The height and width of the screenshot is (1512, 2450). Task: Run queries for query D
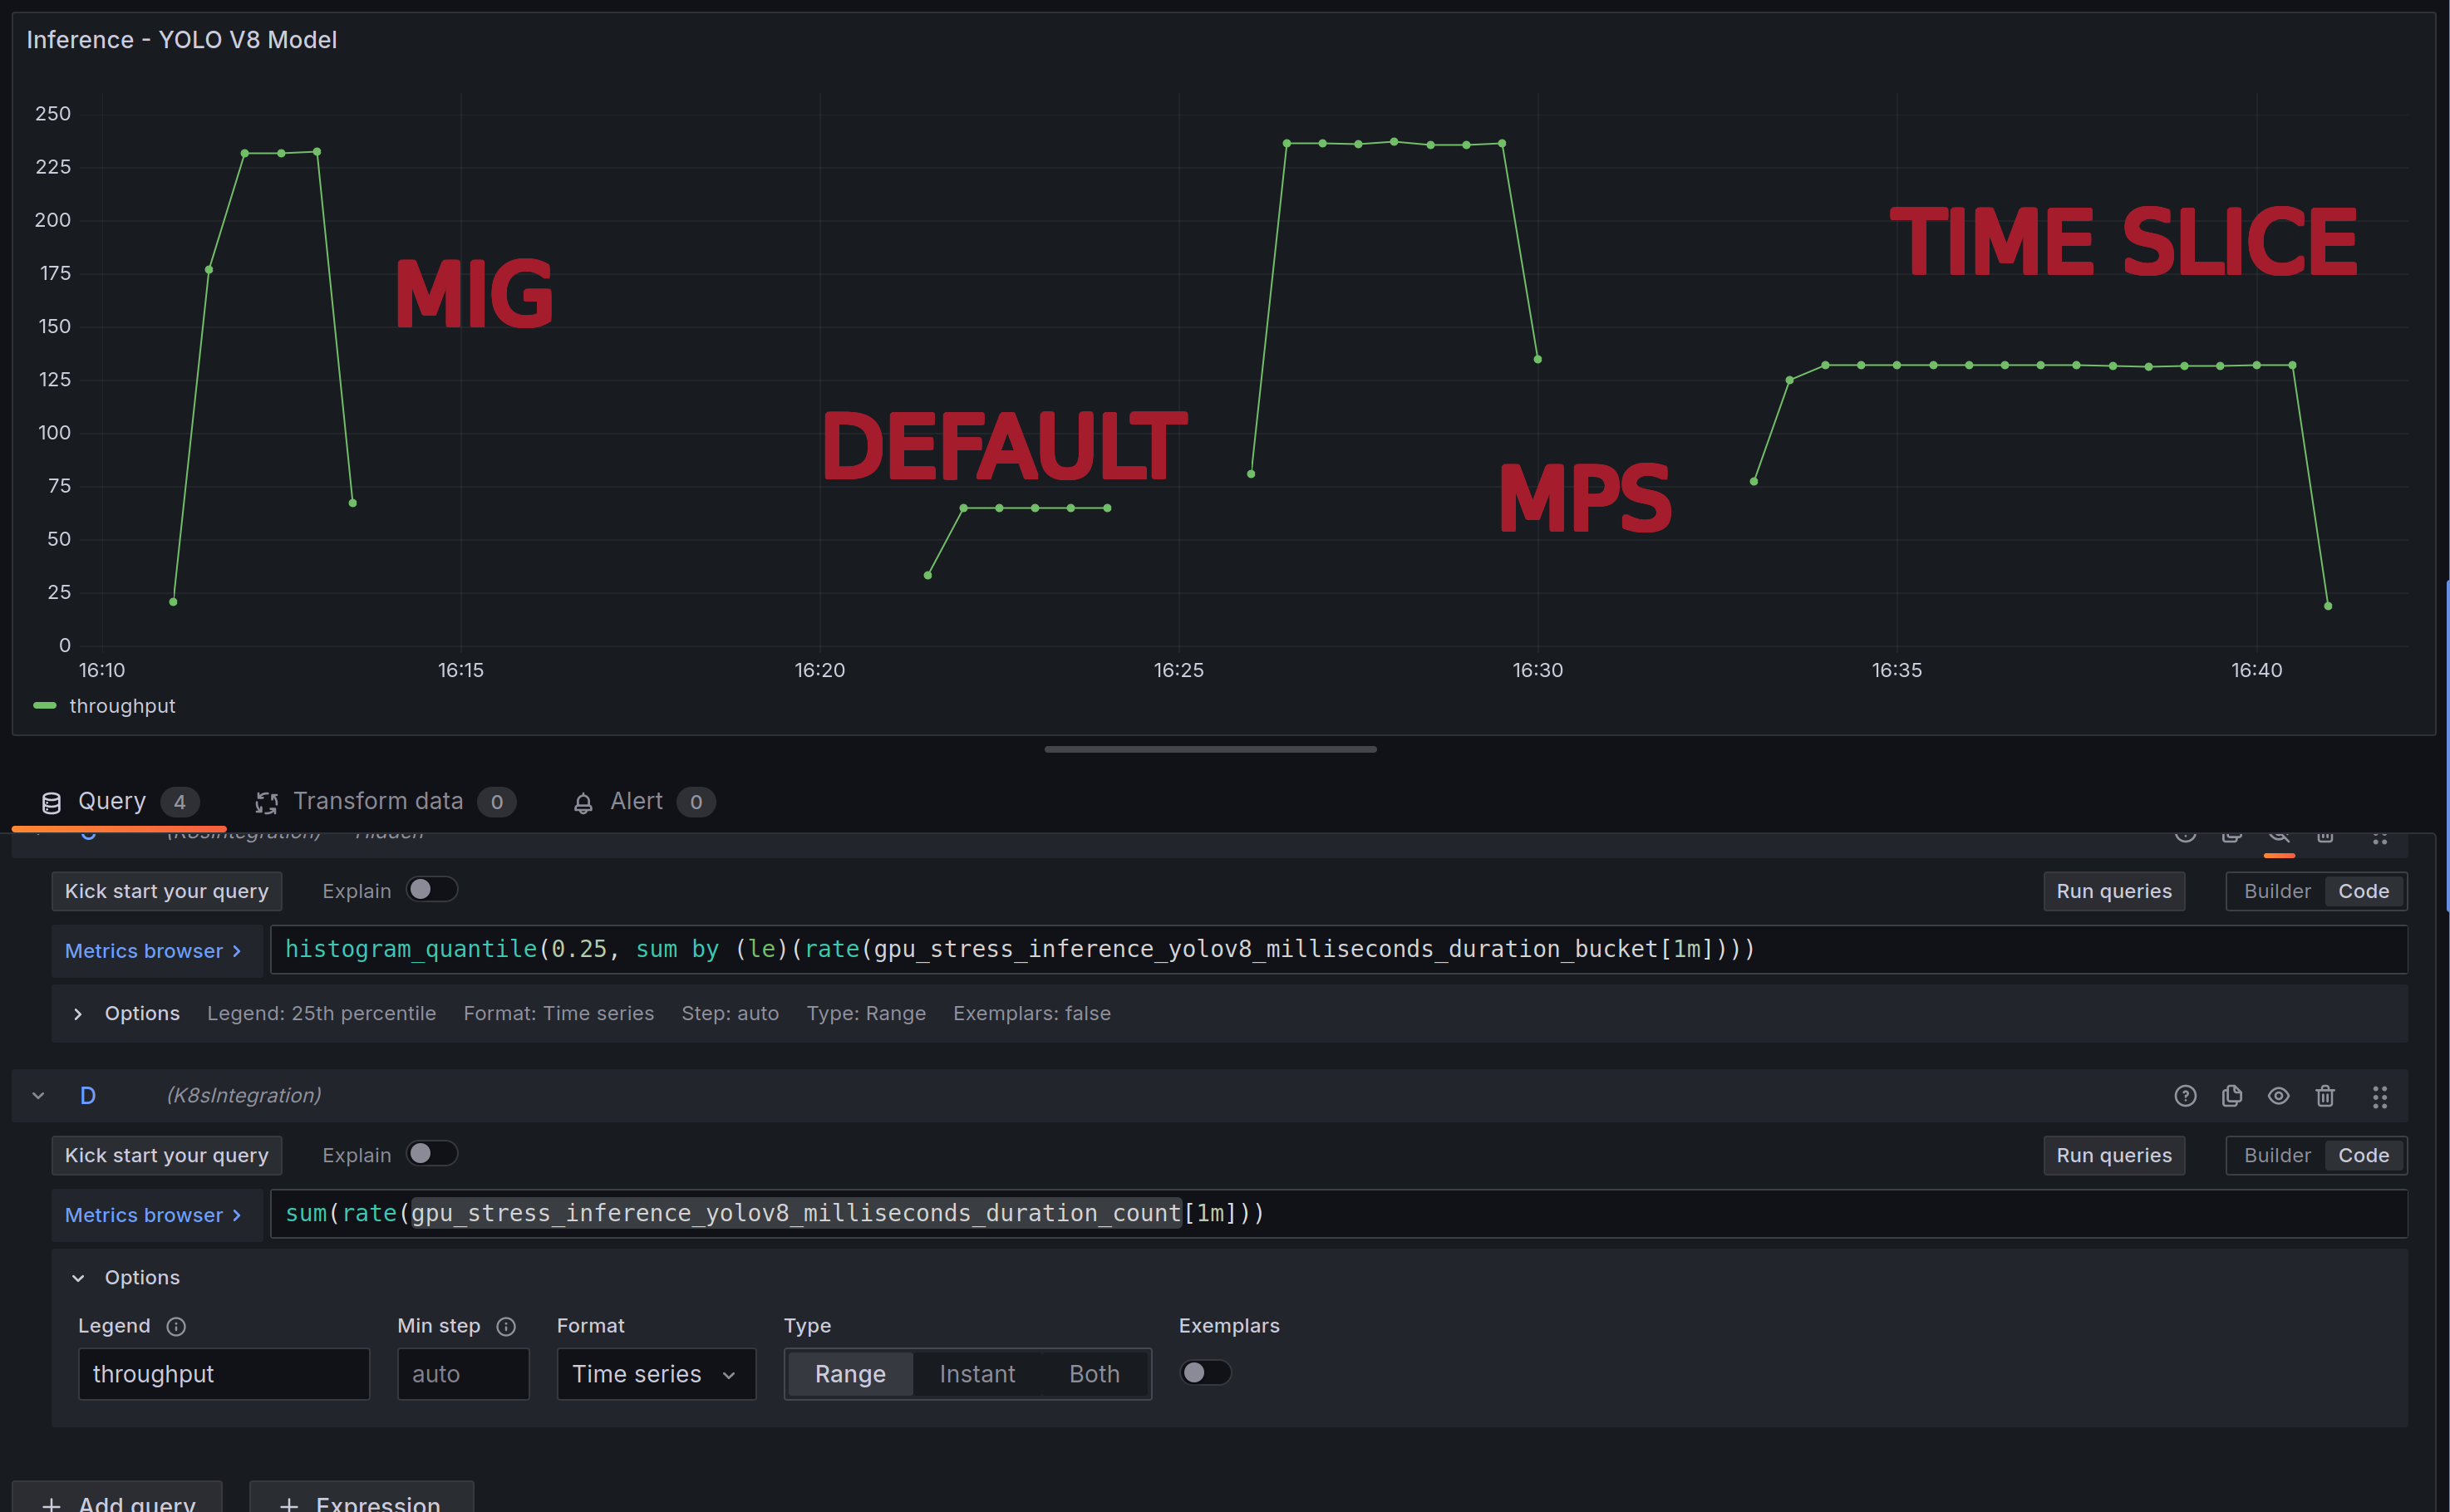(x=2113, y=1155)
